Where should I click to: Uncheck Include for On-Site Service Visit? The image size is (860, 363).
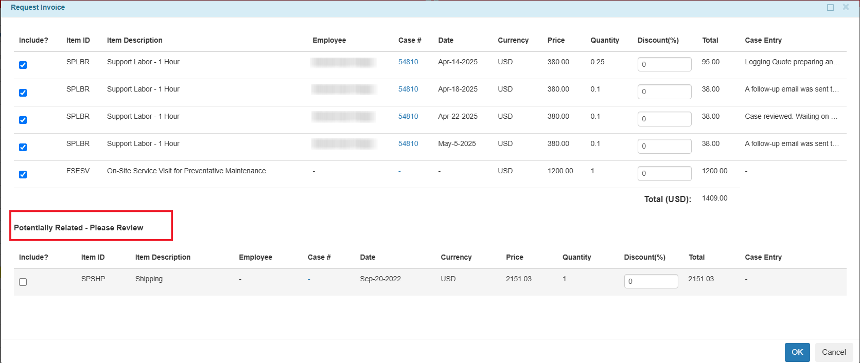[x=23, y=175]
